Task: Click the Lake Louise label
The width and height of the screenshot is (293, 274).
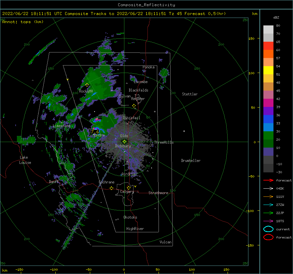Action: point(25,160)
